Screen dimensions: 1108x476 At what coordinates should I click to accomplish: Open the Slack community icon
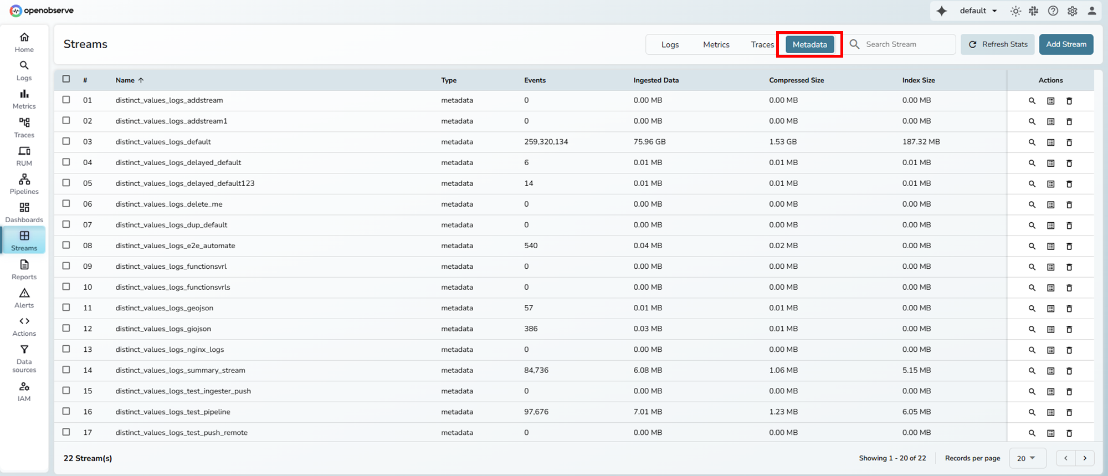point(1034,11)
